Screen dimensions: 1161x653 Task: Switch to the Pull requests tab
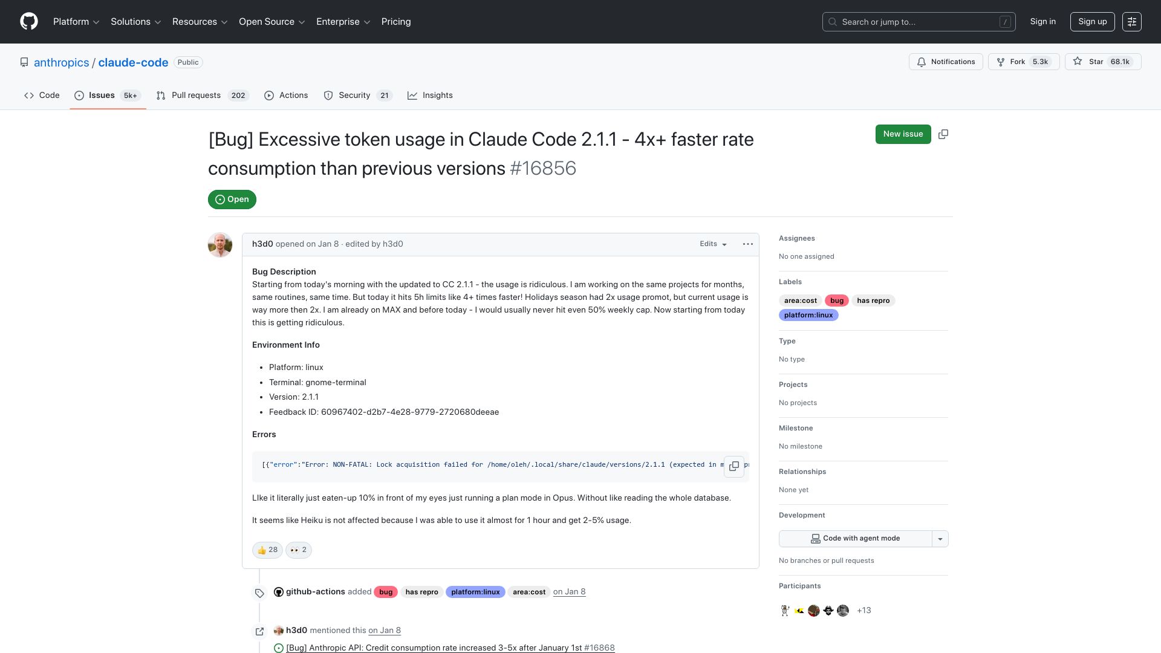(203, 96)
